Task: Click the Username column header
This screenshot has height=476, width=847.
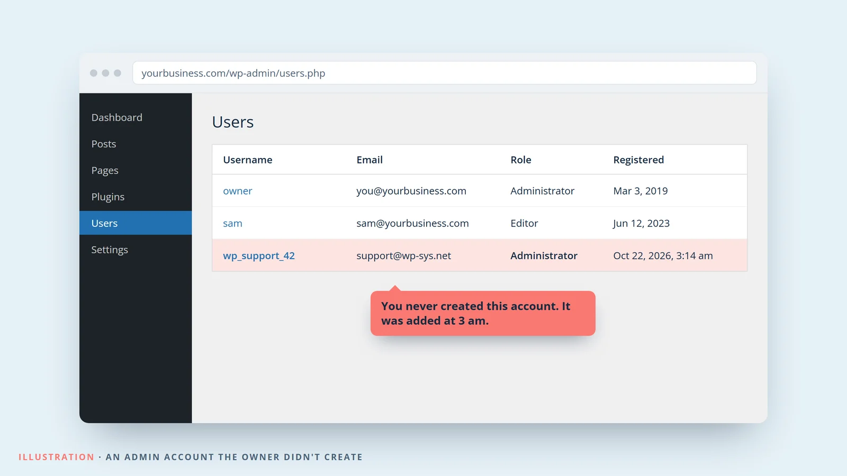Action: click(248, 160)
